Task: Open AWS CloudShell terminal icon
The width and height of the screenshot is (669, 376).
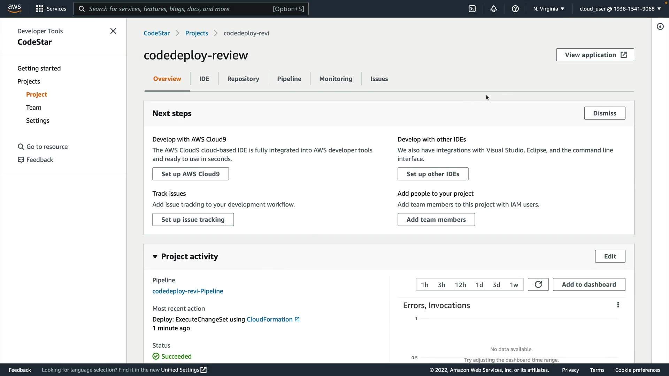Action: 472,9
